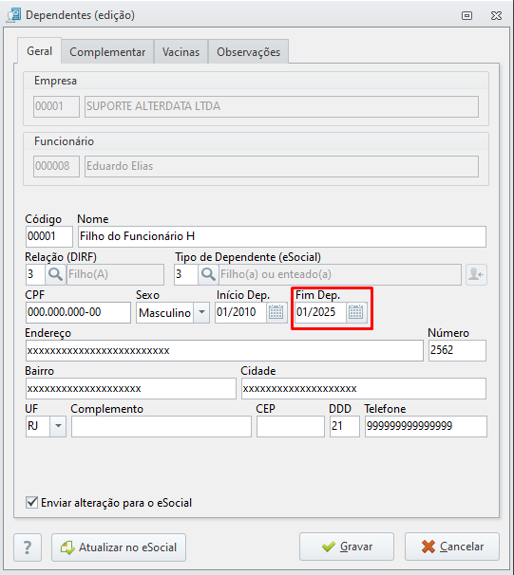Click Atualizar no eSocial button
Image resolution: width=514 pixels, height=575 pixels.
click(x=119, y=547)
